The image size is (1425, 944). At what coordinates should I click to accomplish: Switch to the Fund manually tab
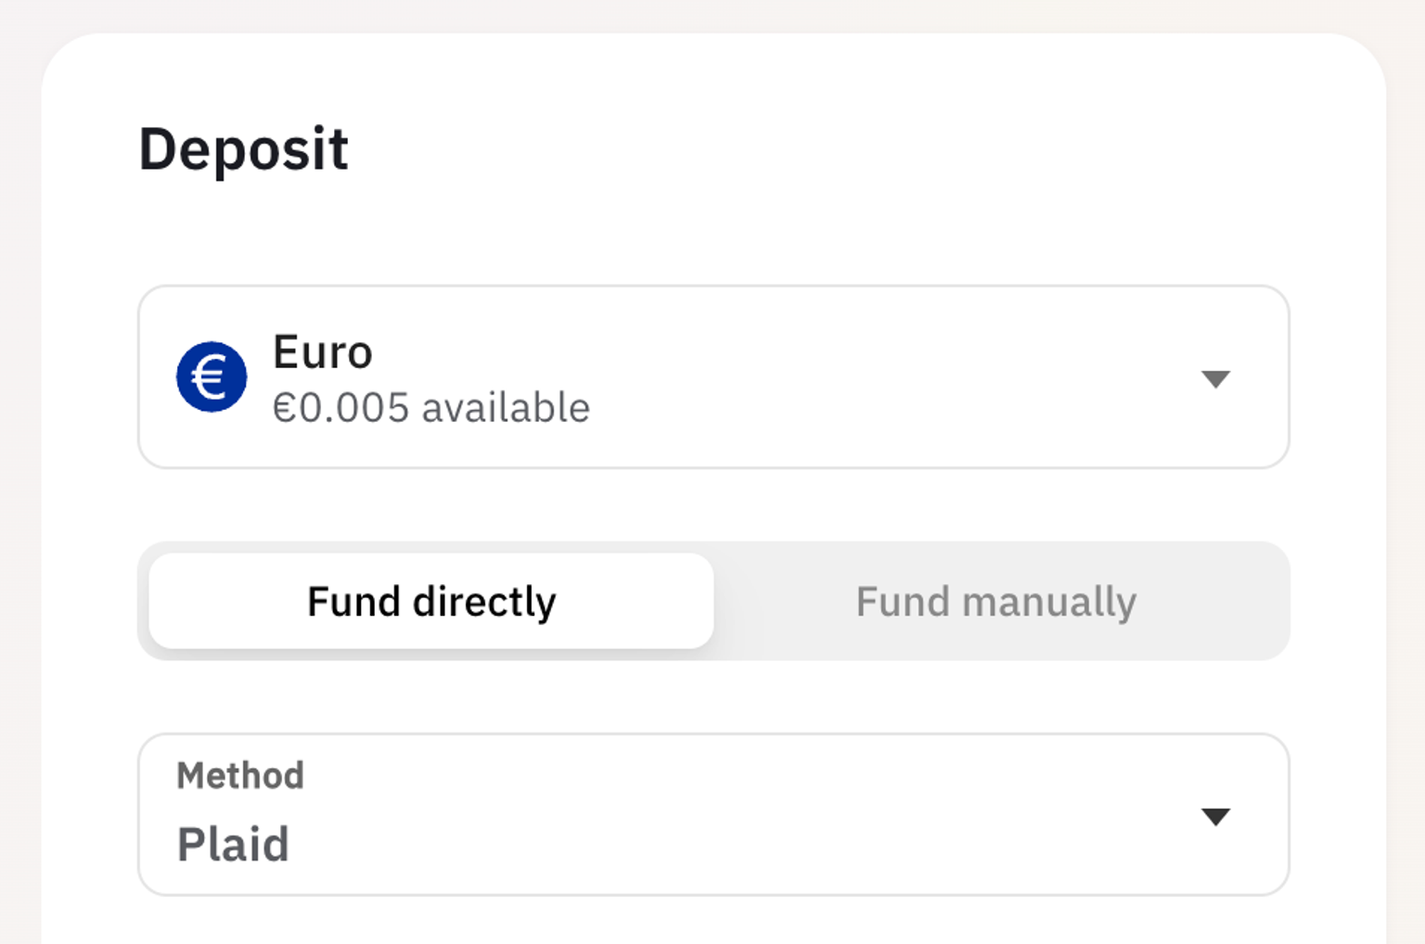pyautogui.click(x=995, y=601)
